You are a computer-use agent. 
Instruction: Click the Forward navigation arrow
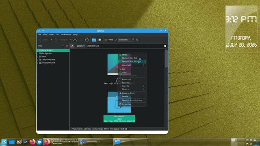[56, 40]
